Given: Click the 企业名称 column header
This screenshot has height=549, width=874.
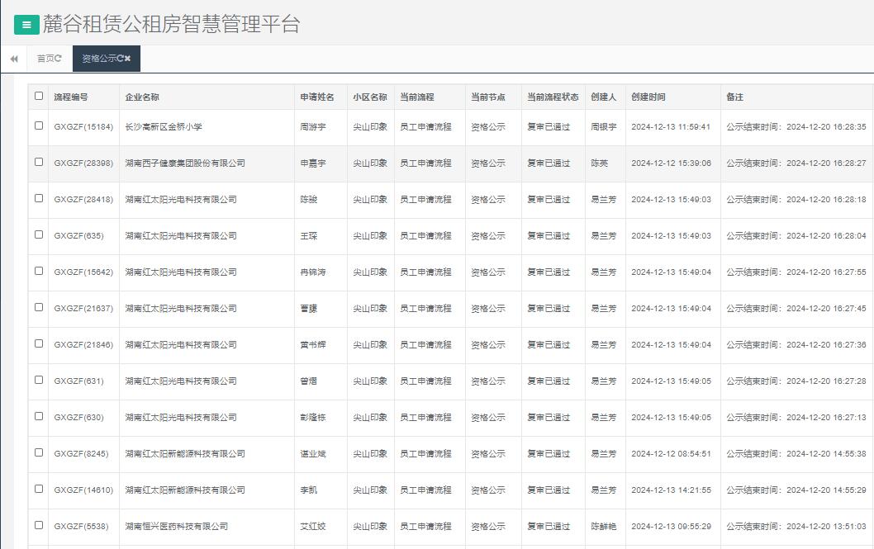Looking at the screenshot, I should coord(142,97).
